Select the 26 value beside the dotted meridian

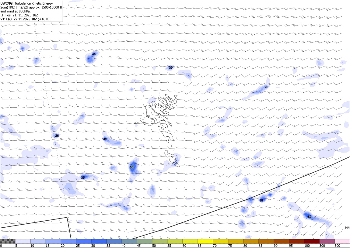[x=57, y=136]
